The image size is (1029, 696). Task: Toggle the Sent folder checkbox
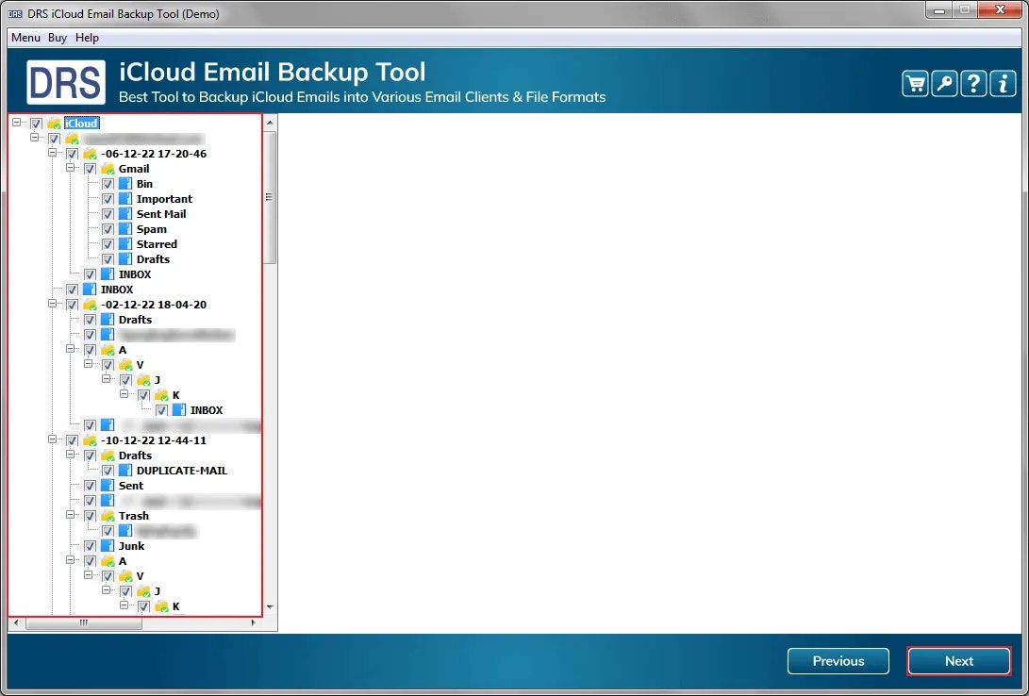tap(90, 486)
